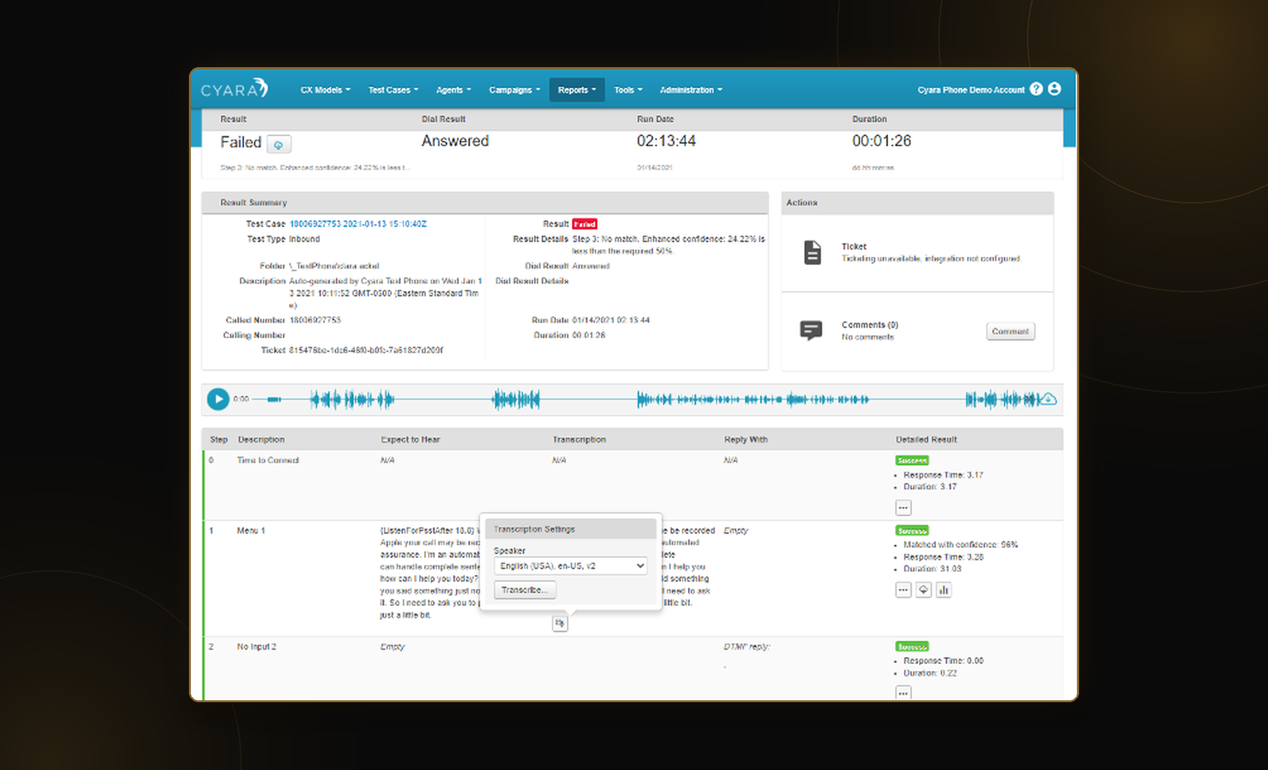
Task: Click the Reply With column header
Action: (x=746, y=439)
